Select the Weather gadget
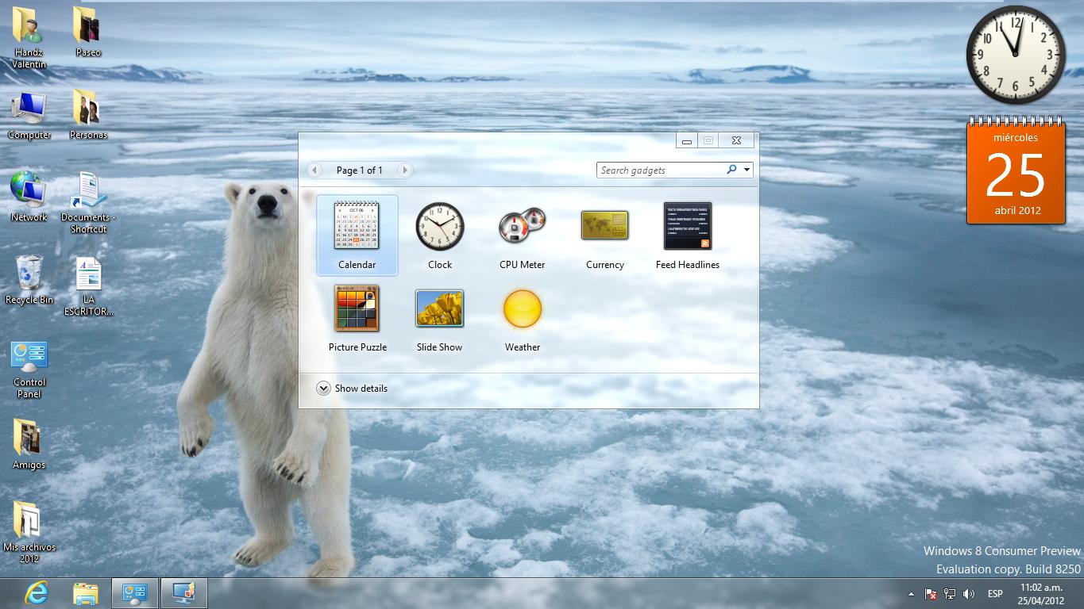Viewport: 1084px width, 609px height. click(522, 308)
